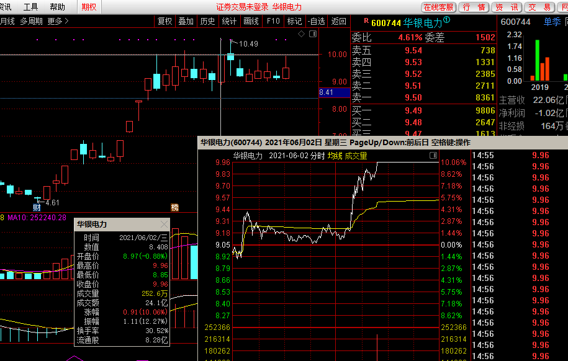Click the 成交额 24.1亿 row in the info popup
The width and height of the screenshot is (568, 361).
[x=122, y=303]
